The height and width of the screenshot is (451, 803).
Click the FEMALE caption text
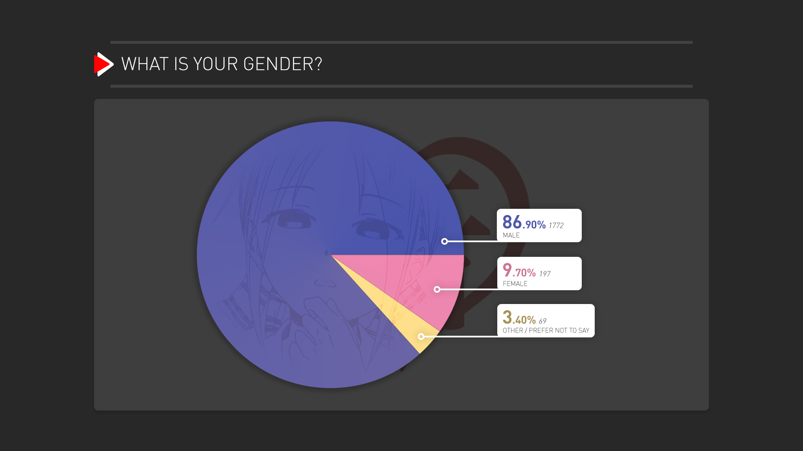point(515,284)
